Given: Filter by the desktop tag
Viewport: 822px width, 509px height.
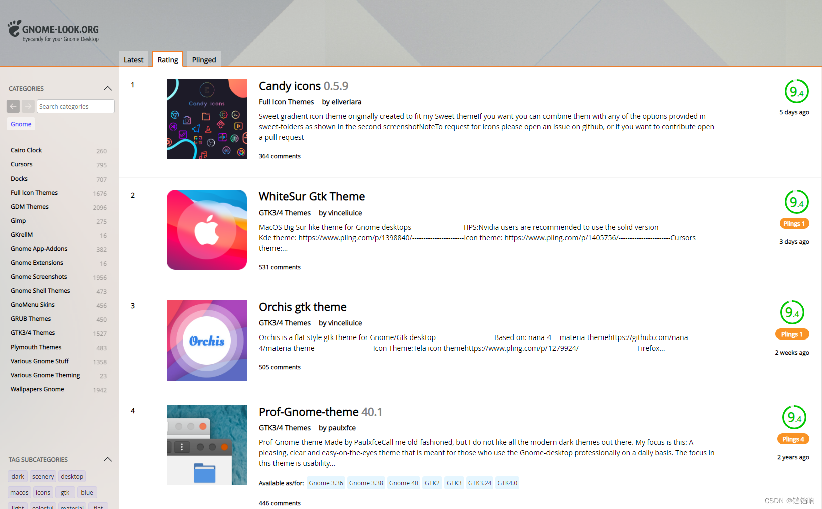Looking at the screenshot, I should coord(72,476).
